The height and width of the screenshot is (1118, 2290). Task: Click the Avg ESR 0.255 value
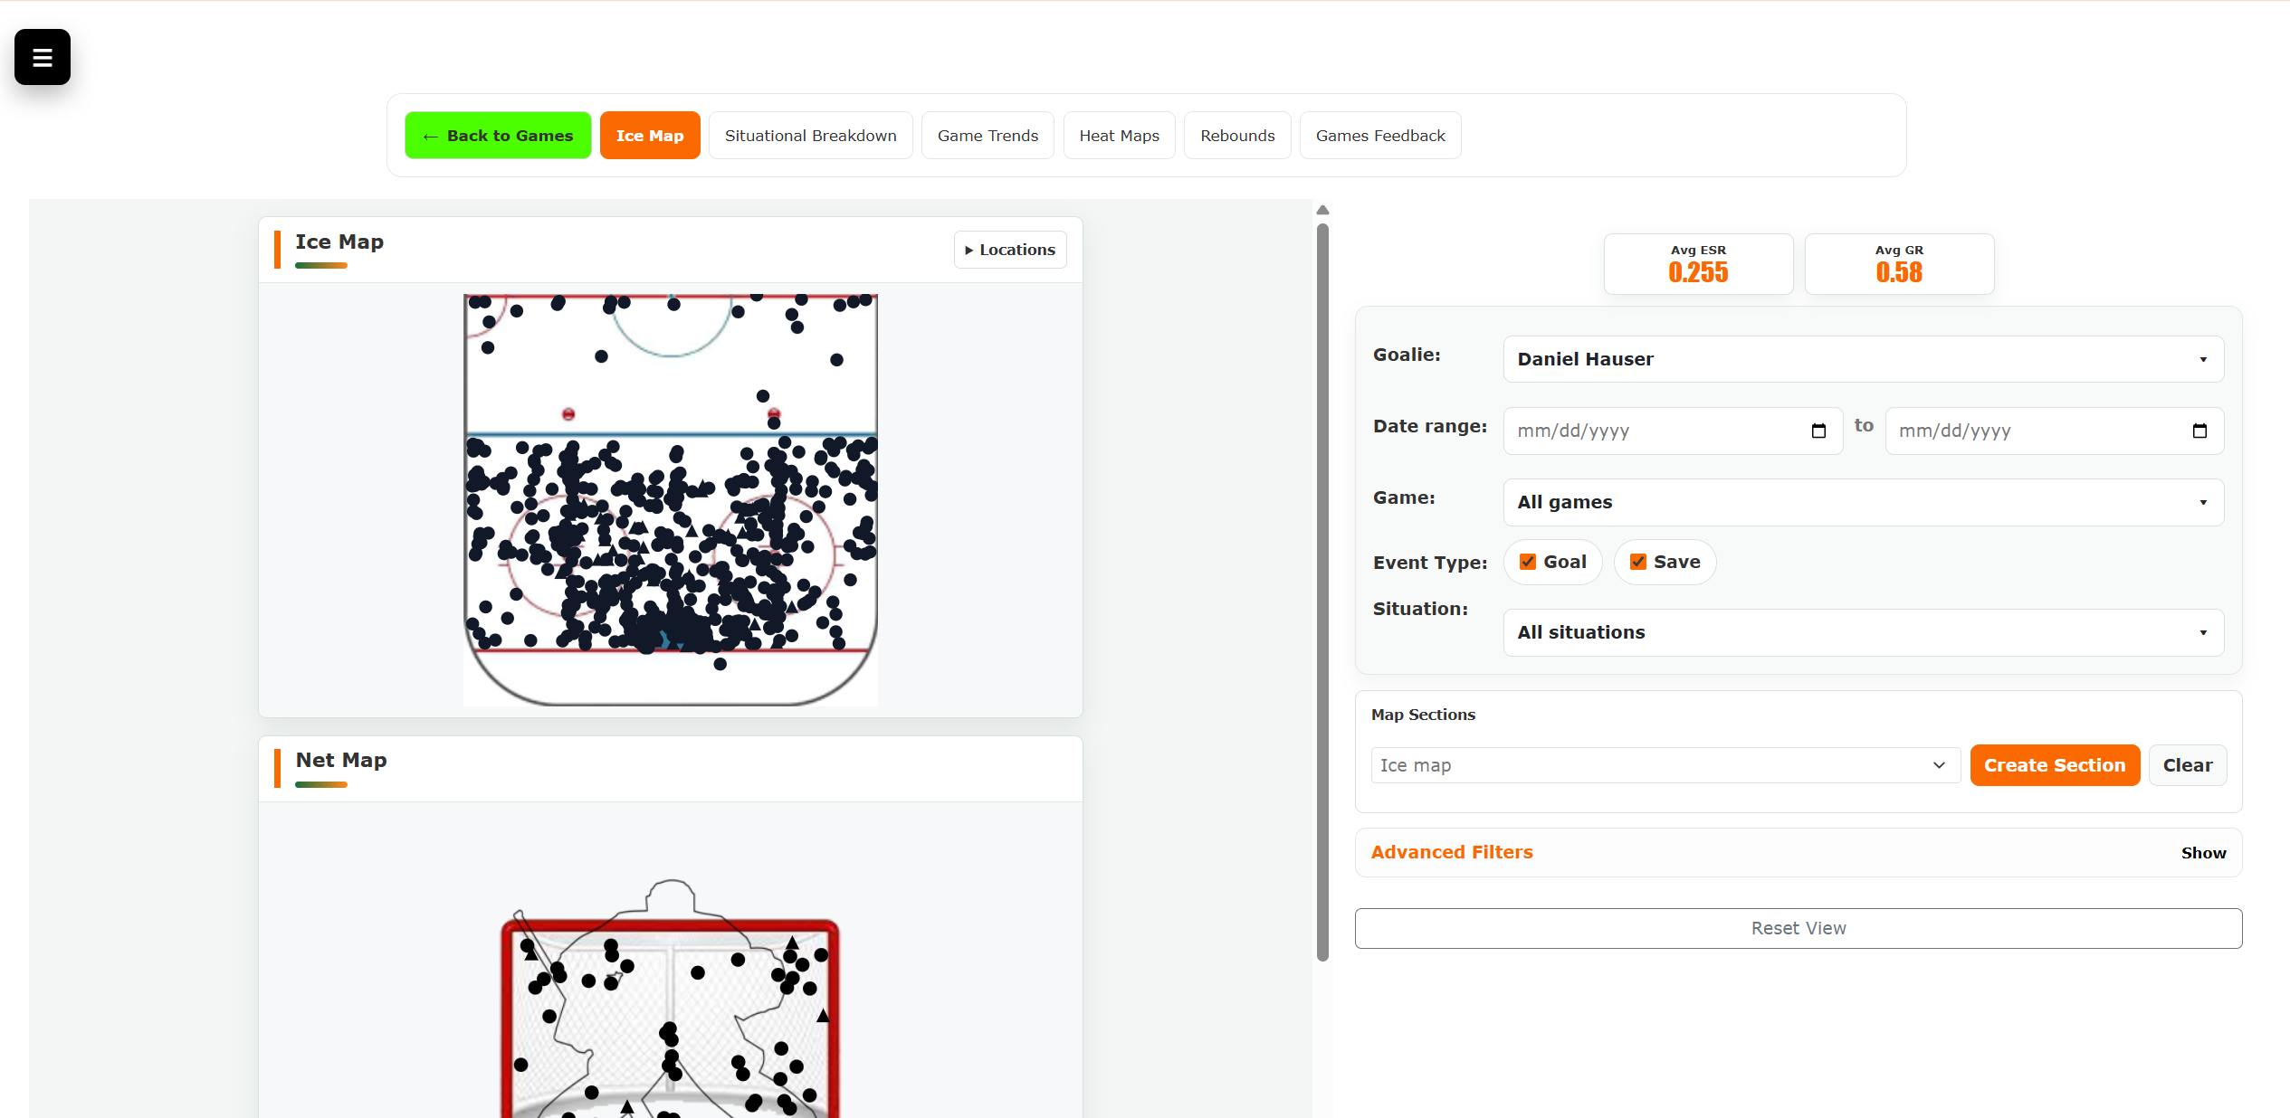(1698, 272)
